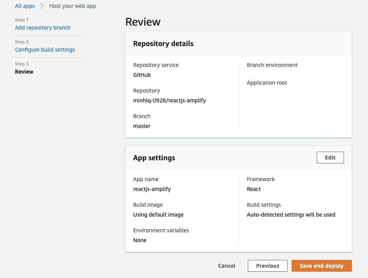Select the reactjs-amplify app name text
Image resolution: width=368 pixels, height=278 pixels.
coord(152,189)
